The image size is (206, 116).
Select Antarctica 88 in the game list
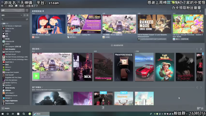[x=10, y=42]
